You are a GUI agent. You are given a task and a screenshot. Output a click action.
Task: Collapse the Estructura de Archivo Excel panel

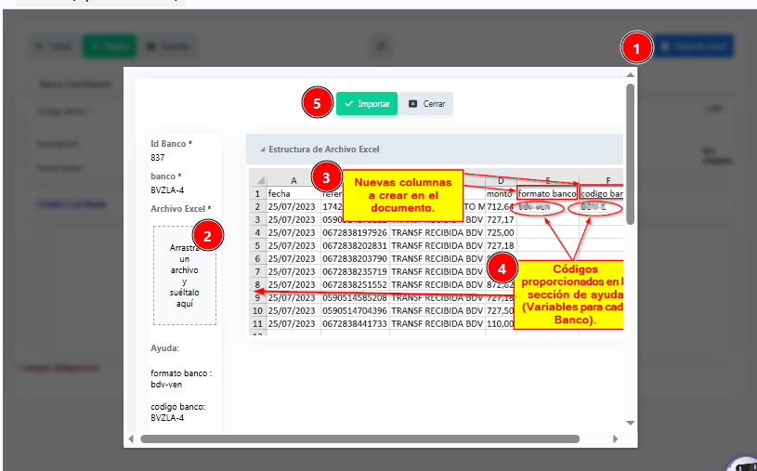coord(262,150)
